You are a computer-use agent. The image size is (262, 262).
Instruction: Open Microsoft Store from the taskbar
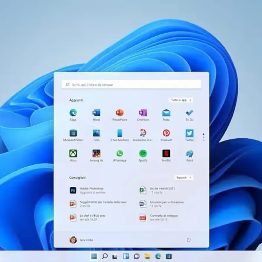pos(169,256)
